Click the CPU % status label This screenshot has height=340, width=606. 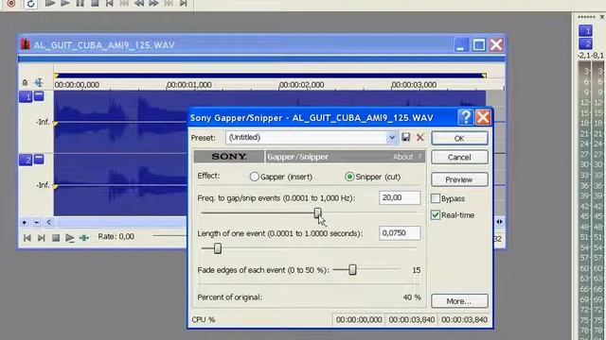[x=204, y=320]
